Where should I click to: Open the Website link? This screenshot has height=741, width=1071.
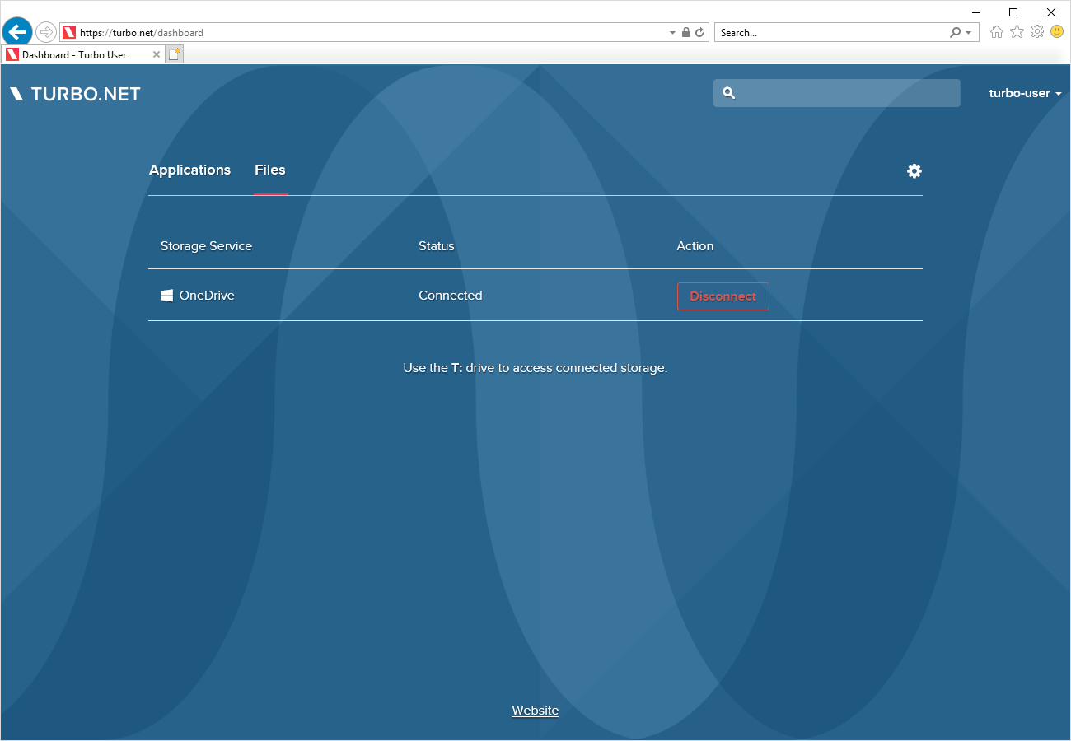pyautogui.click(x=535, y=710)
